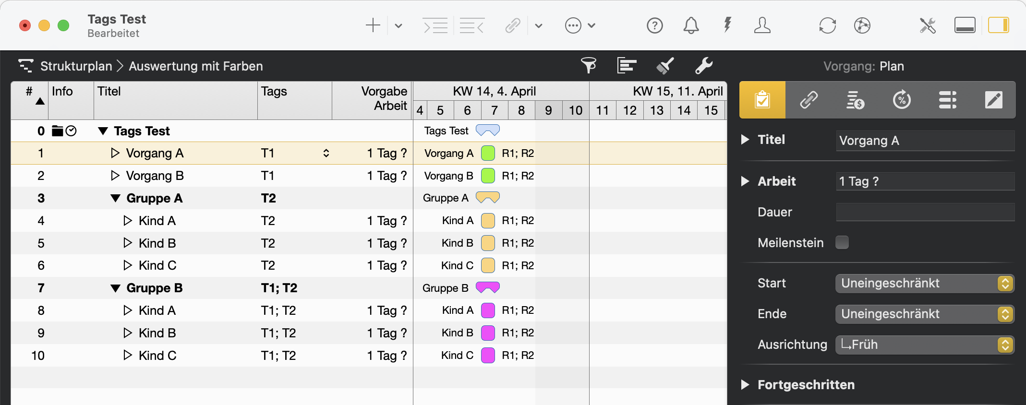Image resolution: width=1026 pixels, height=405 pixels.
Task: Click the sync arrows icon
Action: (827, 25)
